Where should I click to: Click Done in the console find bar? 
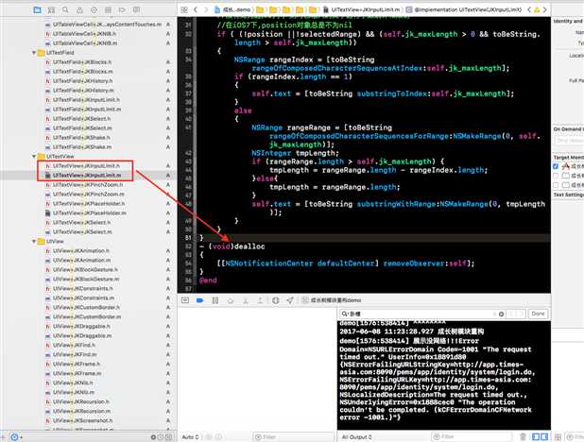coord(538,314)
